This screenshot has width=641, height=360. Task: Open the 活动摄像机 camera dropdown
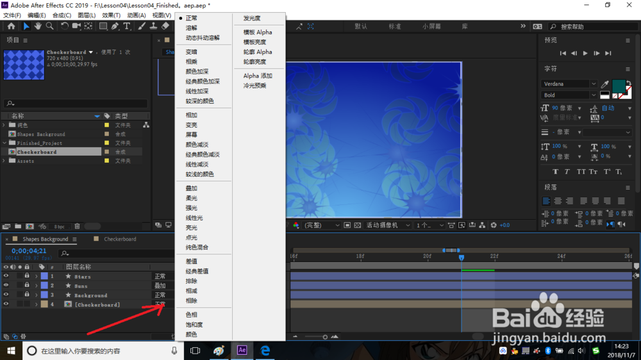(388, 225)
